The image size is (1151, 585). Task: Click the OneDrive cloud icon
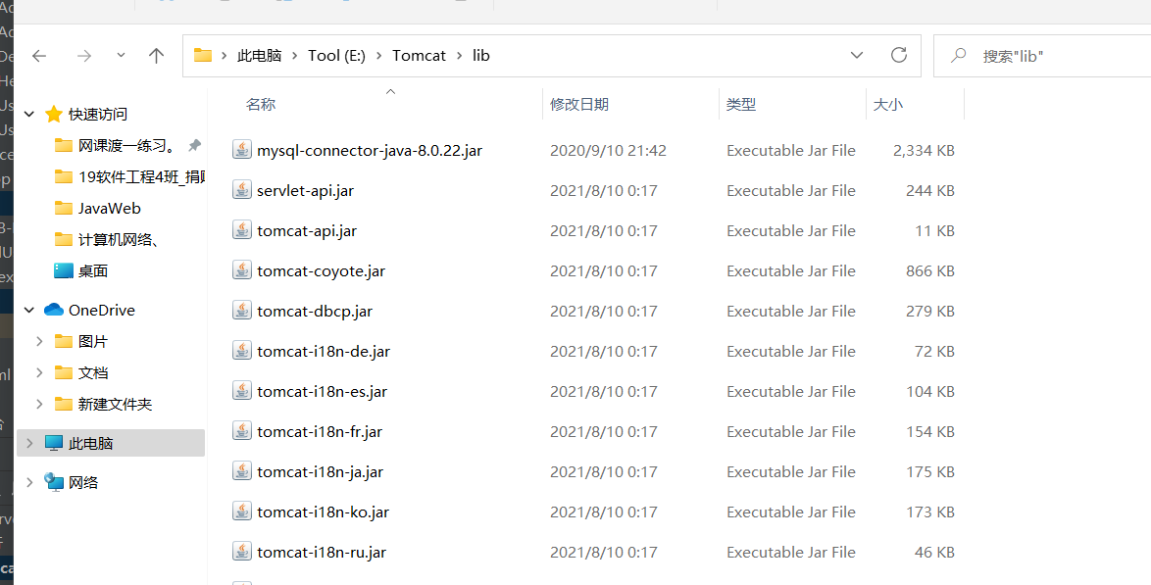[x=53, y=309]
